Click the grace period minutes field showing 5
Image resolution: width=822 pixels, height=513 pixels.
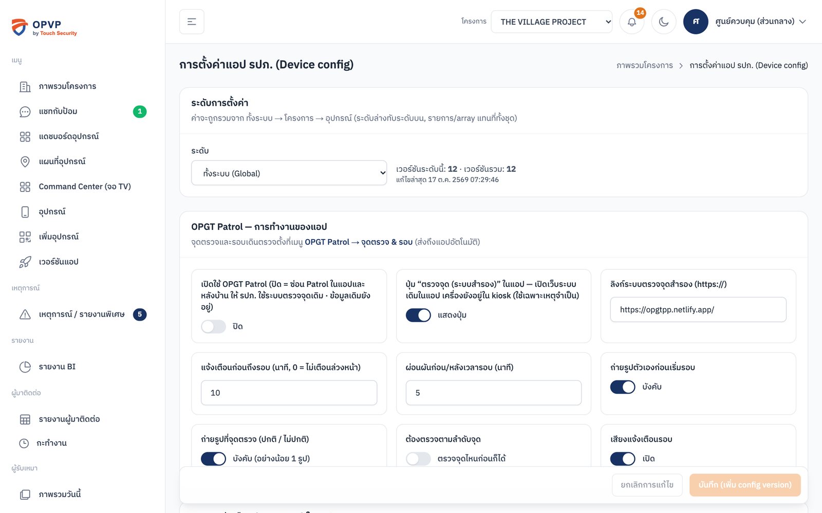coord(494,393)
